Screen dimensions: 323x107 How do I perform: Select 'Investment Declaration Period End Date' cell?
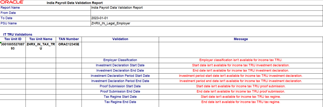click(120, 81)
